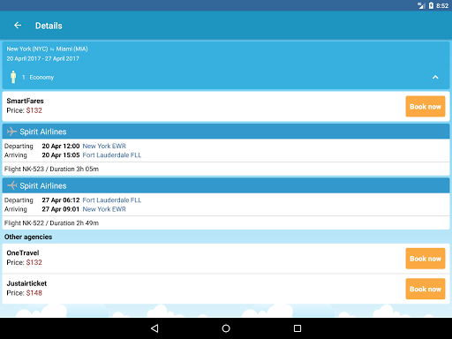This screenshot has width=452, height=339.
Task: Open recent apps square button
Action: 298,328
